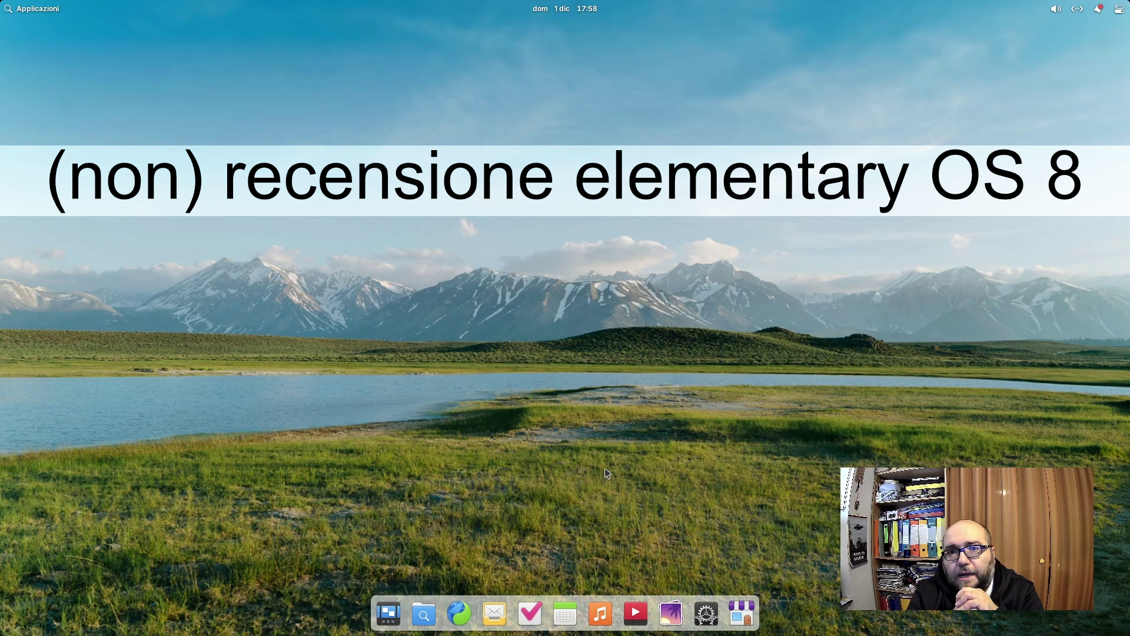Screen dimensions: 1130x636
Task: Open the Calendar app in the dock
Action: click(x=565, y=614)
